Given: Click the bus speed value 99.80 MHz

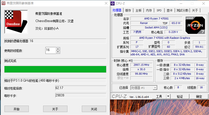Looking at the screenshot, I should coord(141,74).
